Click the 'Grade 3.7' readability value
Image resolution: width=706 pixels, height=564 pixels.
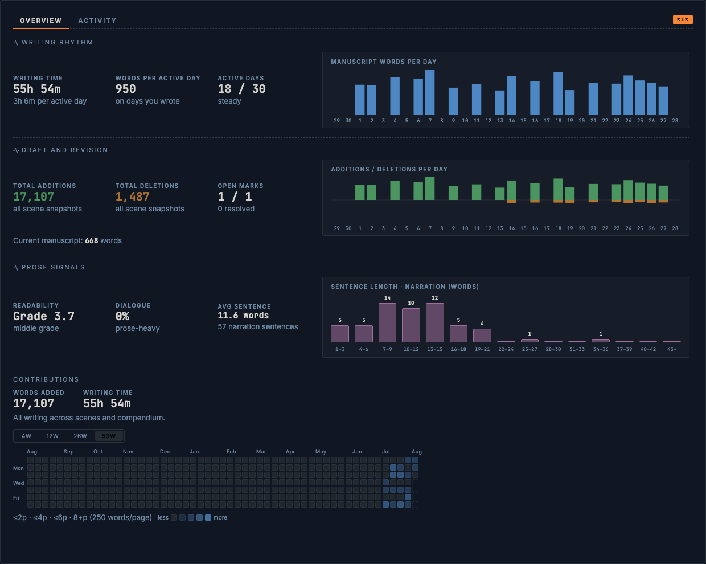(x=44, y=316)
